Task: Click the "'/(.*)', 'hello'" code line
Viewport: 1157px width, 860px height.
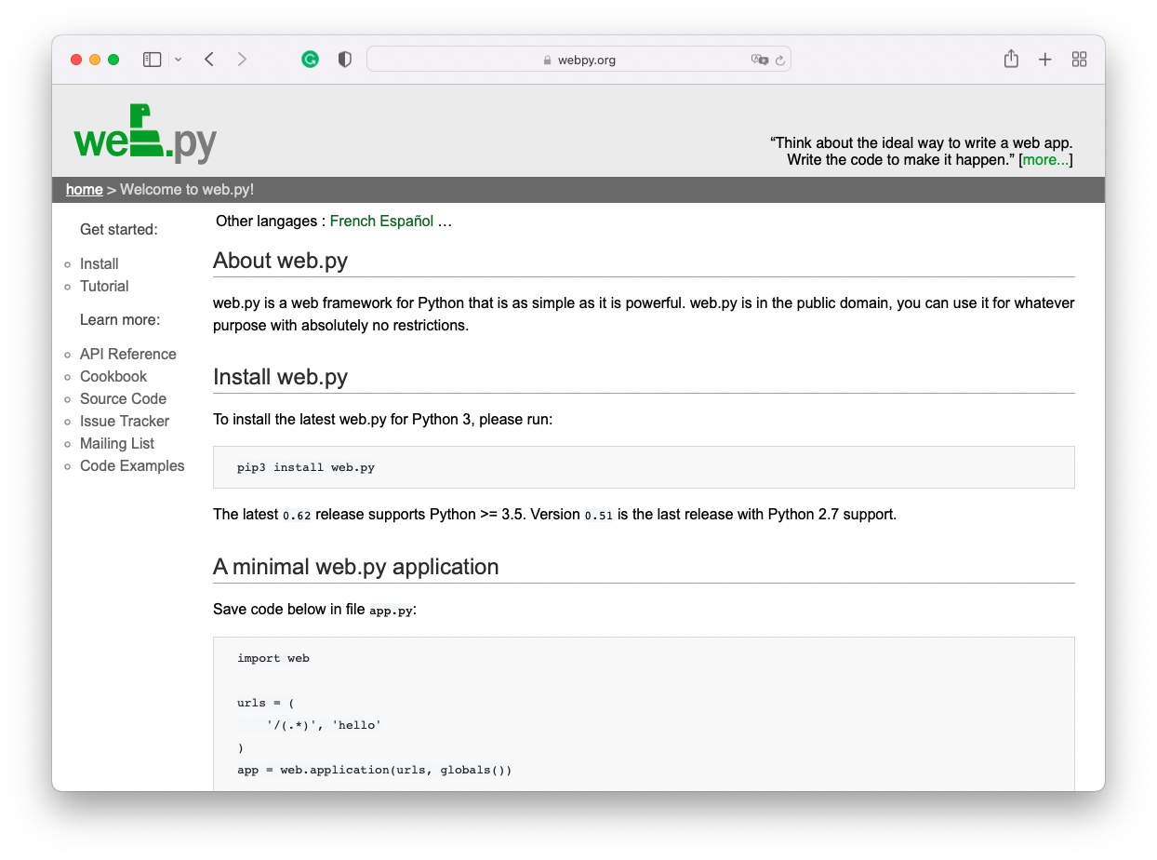Action: pyautogui.click(x=324, y=725)
